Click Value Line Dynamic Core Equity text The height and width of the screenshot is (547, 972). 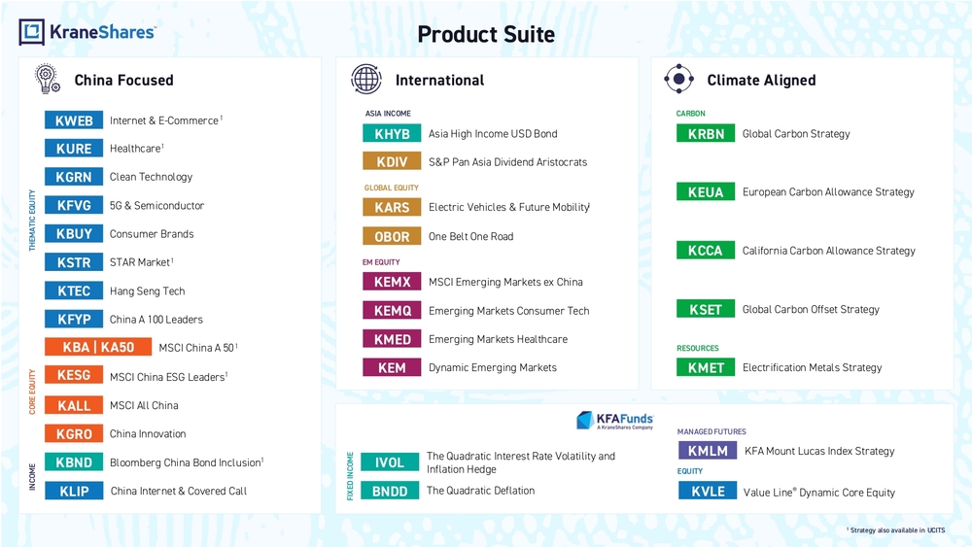(x=818, y=493)
